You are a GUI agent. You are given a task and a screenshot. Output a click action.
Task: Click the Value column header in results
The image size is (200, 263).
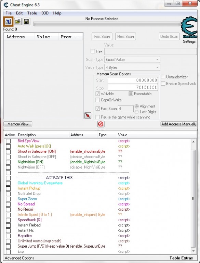pyautogui.click(x=47, y=37)
